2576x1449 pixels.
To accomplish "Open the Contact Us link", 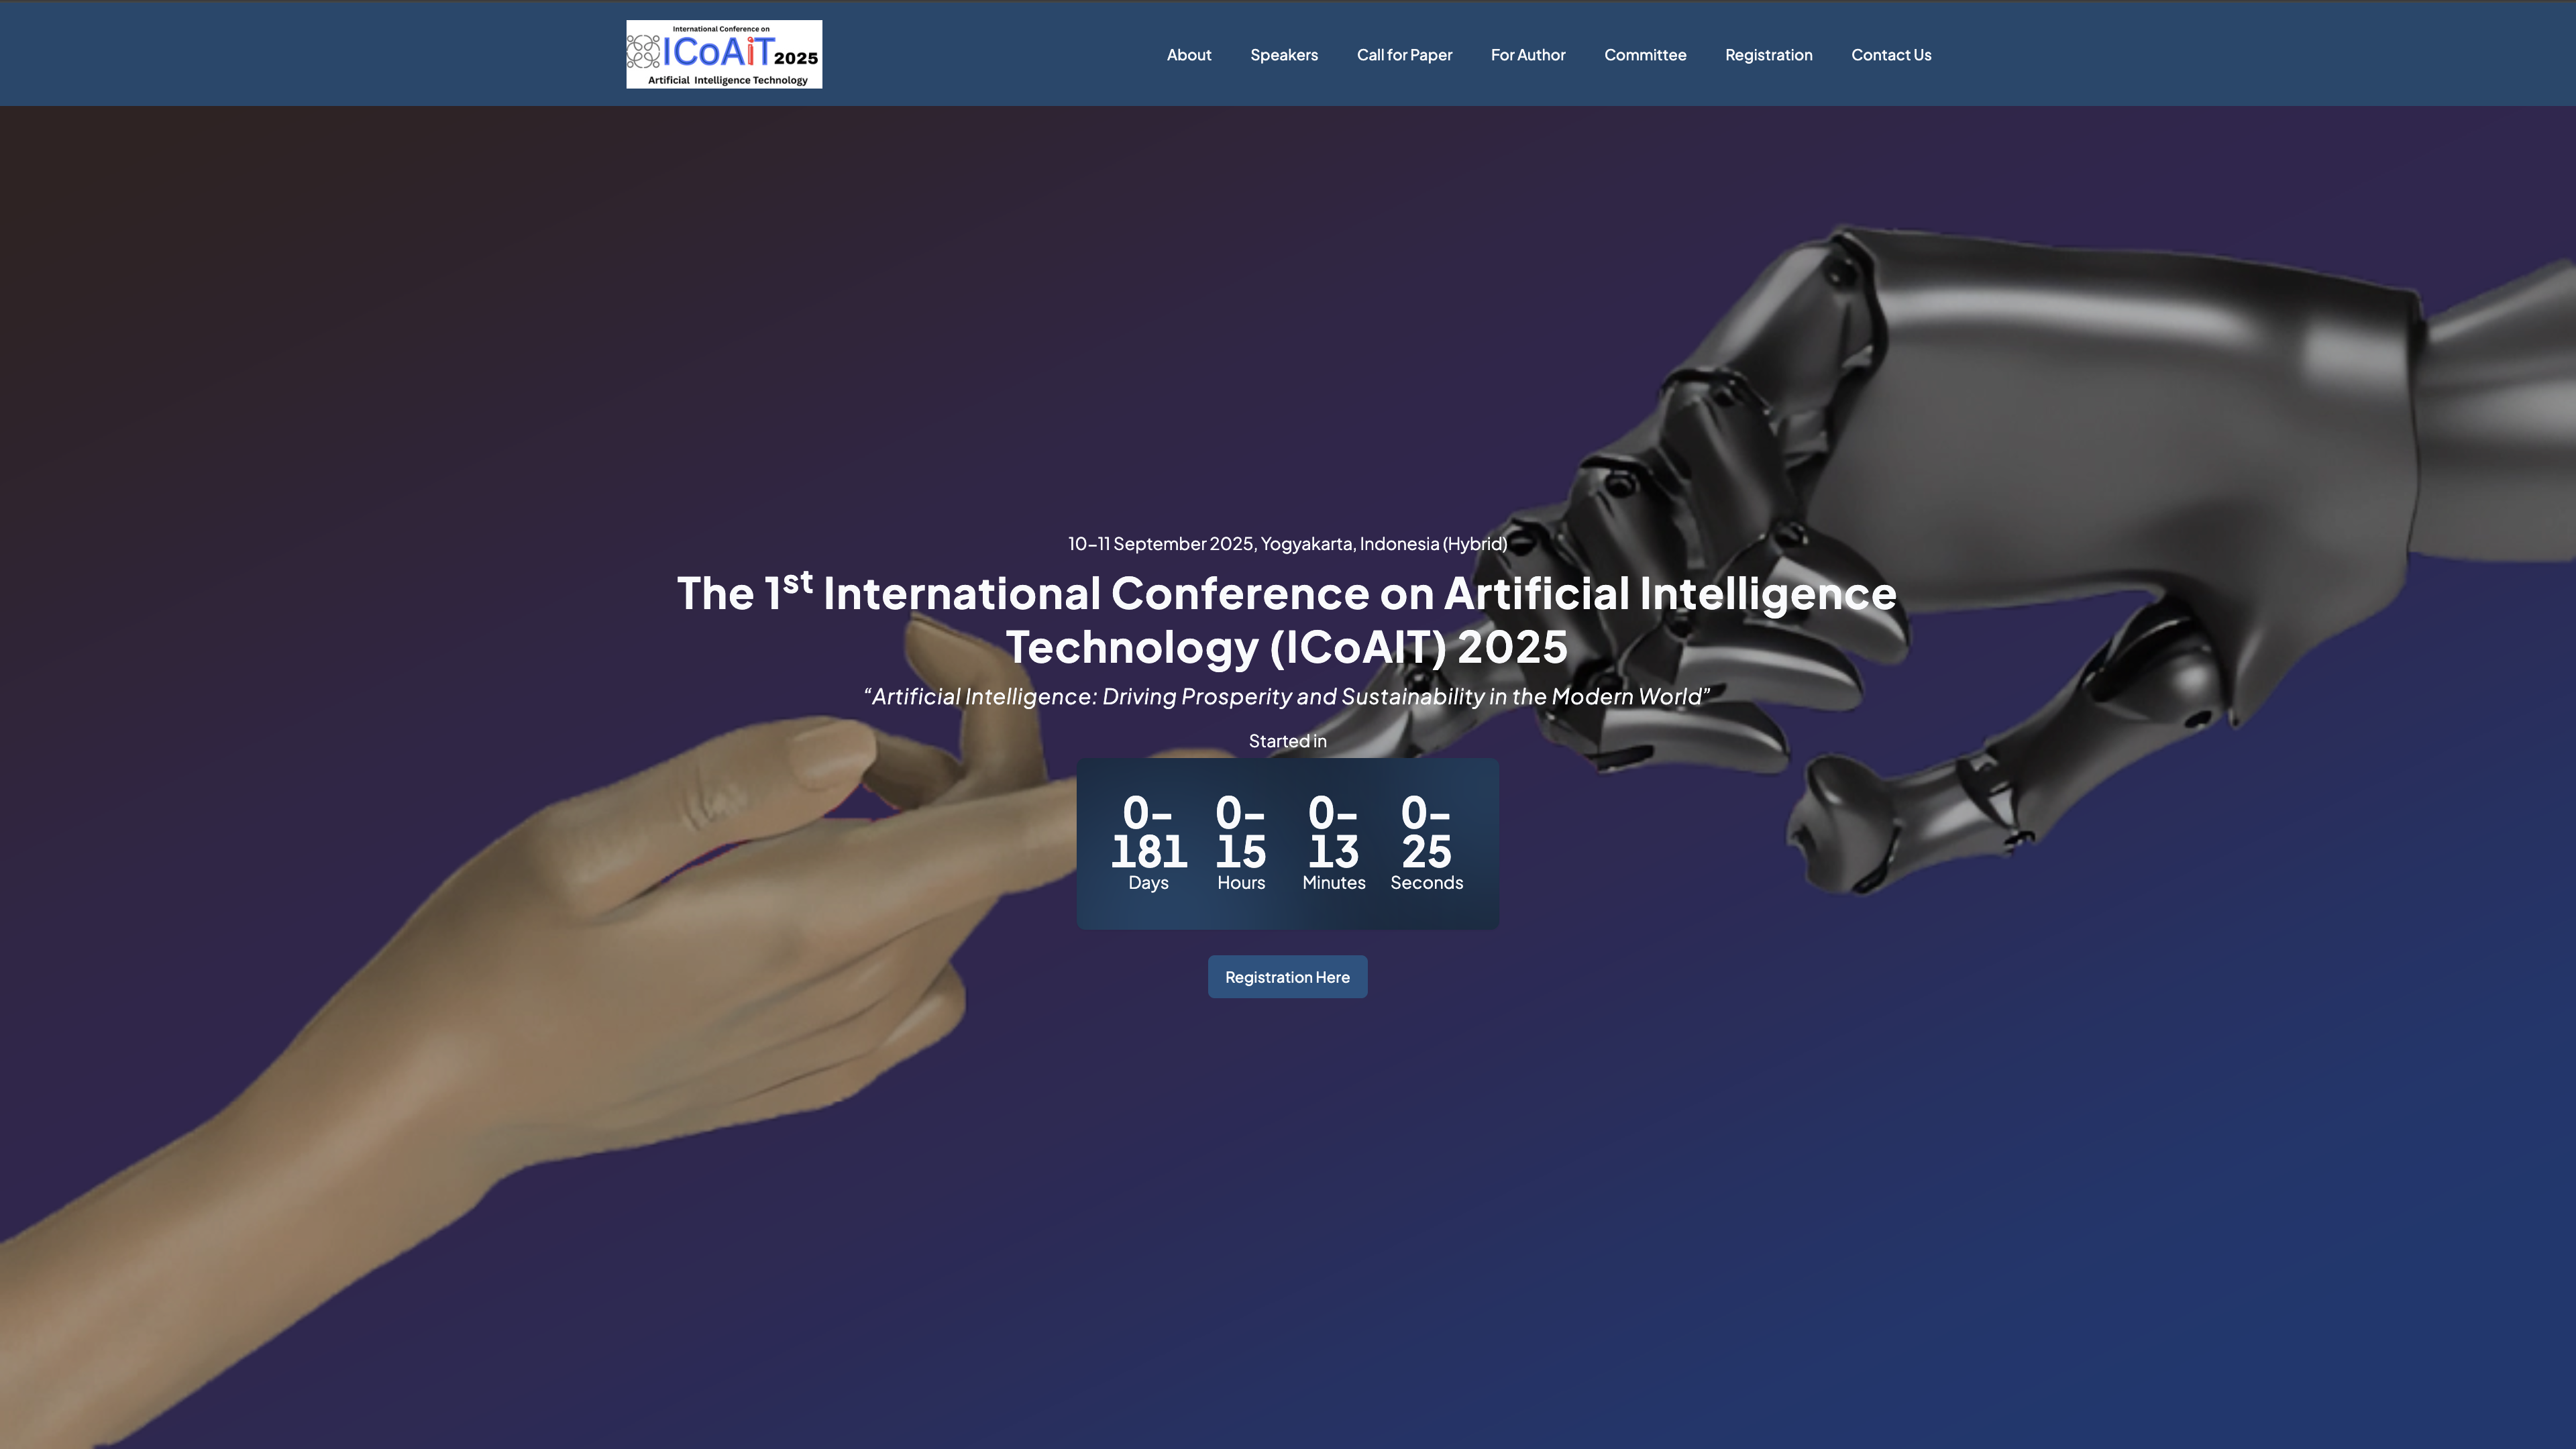I will (1890, 55).
